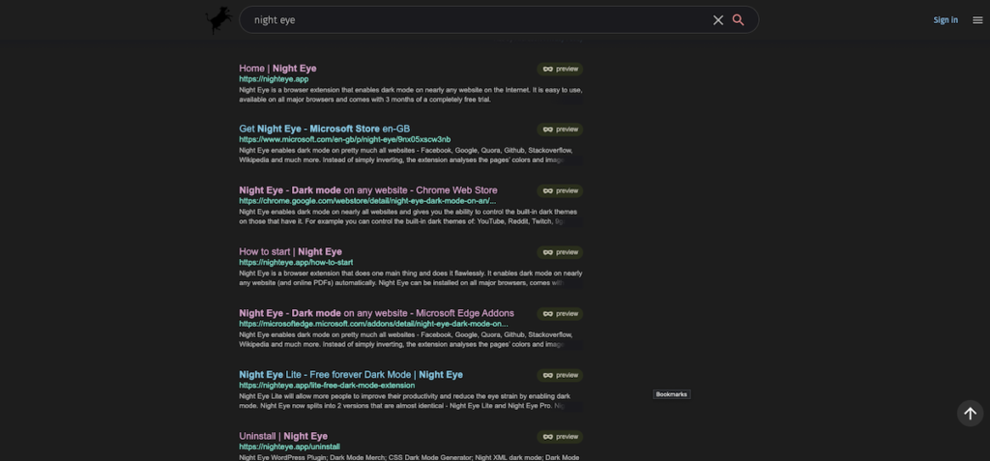This screenshot has width=990, height=461.
Task: Run search with the magnifier icon
Action: click(x=738, y=20)
